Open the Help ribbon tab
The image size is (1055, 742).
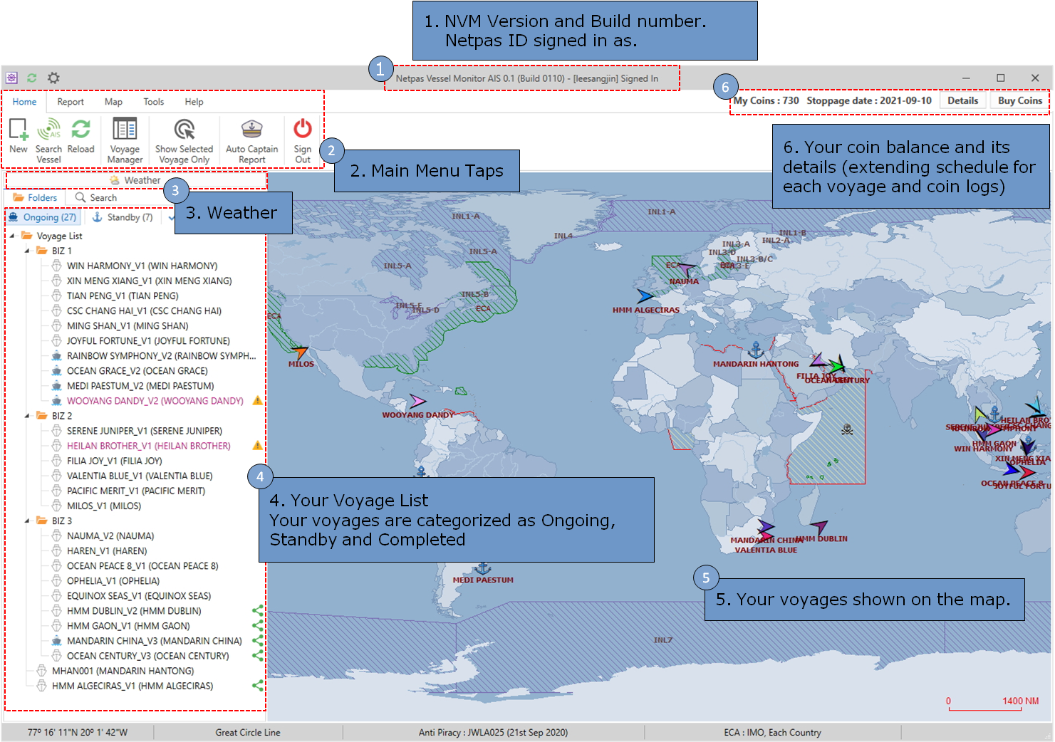194,102
